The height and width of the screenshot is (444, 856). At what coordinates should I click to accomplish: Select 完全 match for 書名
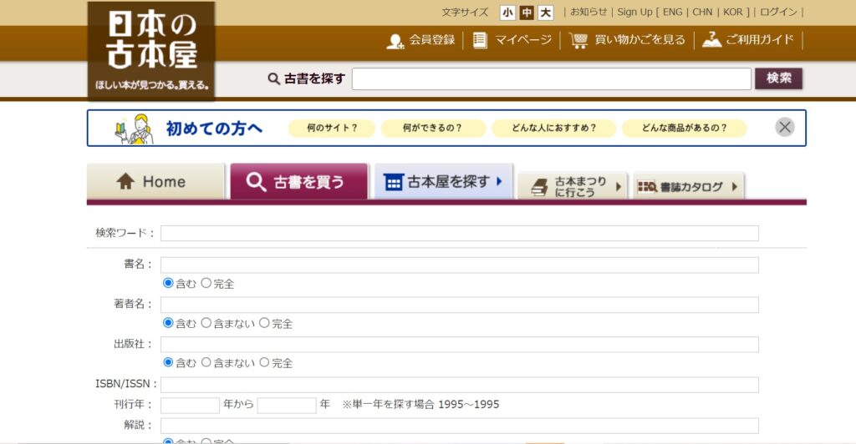(x=206, y=284)
